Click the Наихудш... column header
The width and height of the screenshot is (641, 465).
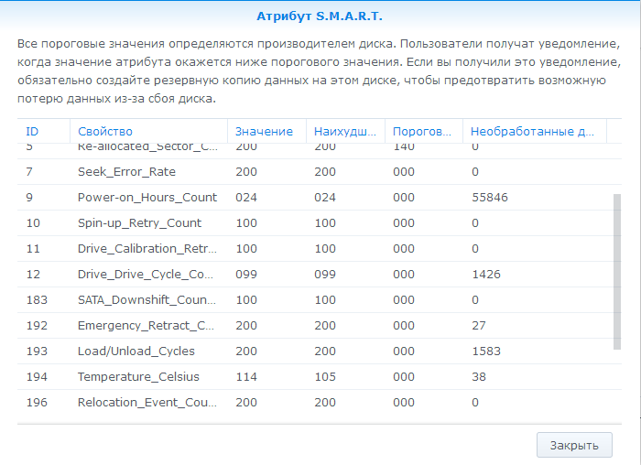(x=344, y=132)
